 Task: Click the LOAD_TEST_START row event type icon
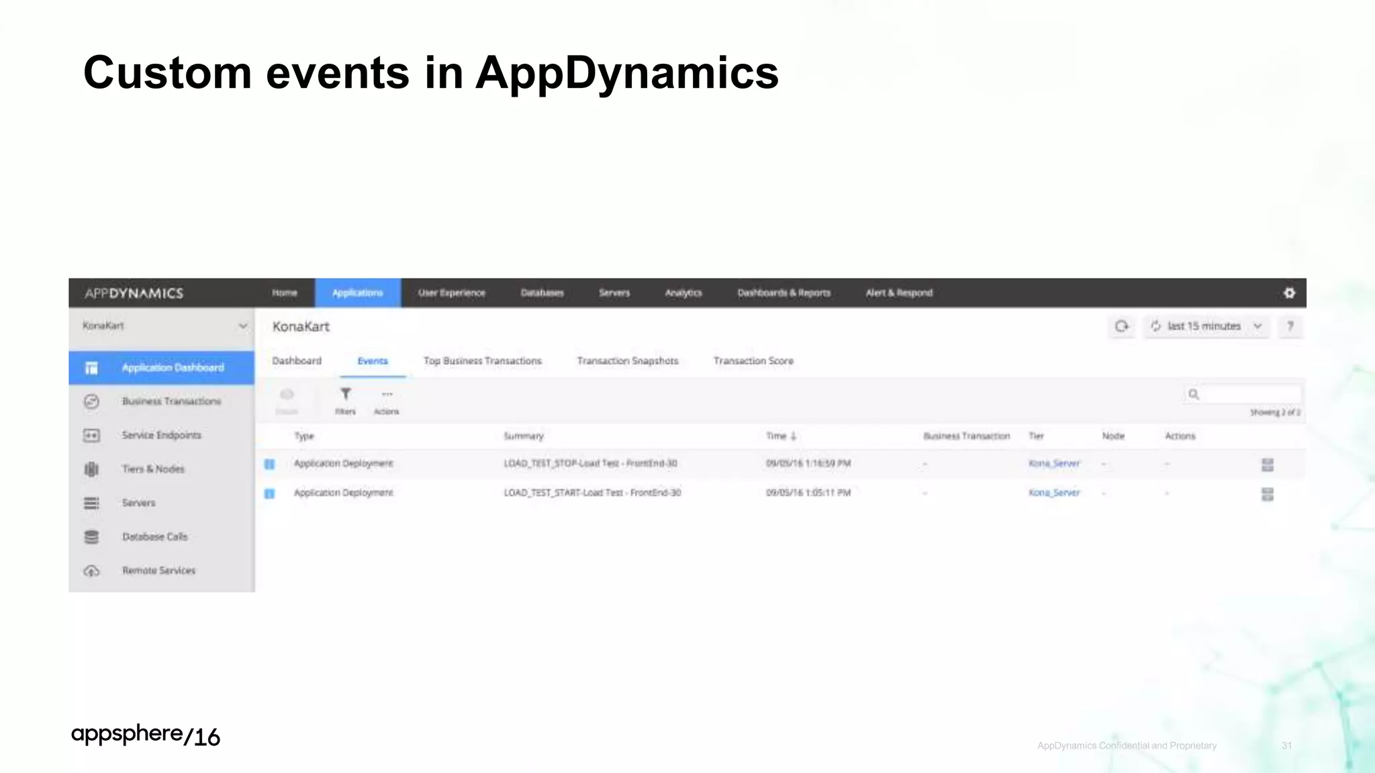[x=269, y=493]
